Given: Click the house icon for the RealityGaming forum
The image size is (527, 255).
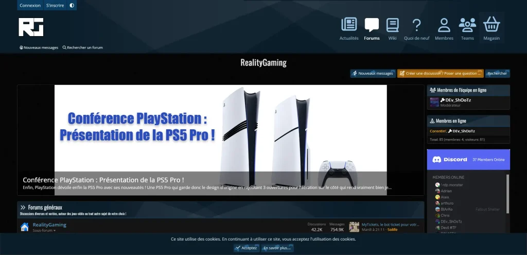Looking at the screenshot, I should coord(25,227).
